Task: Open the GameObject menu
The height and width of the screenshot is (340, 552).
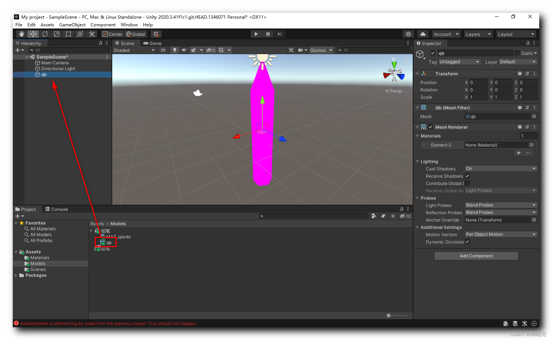Action: 72,24
